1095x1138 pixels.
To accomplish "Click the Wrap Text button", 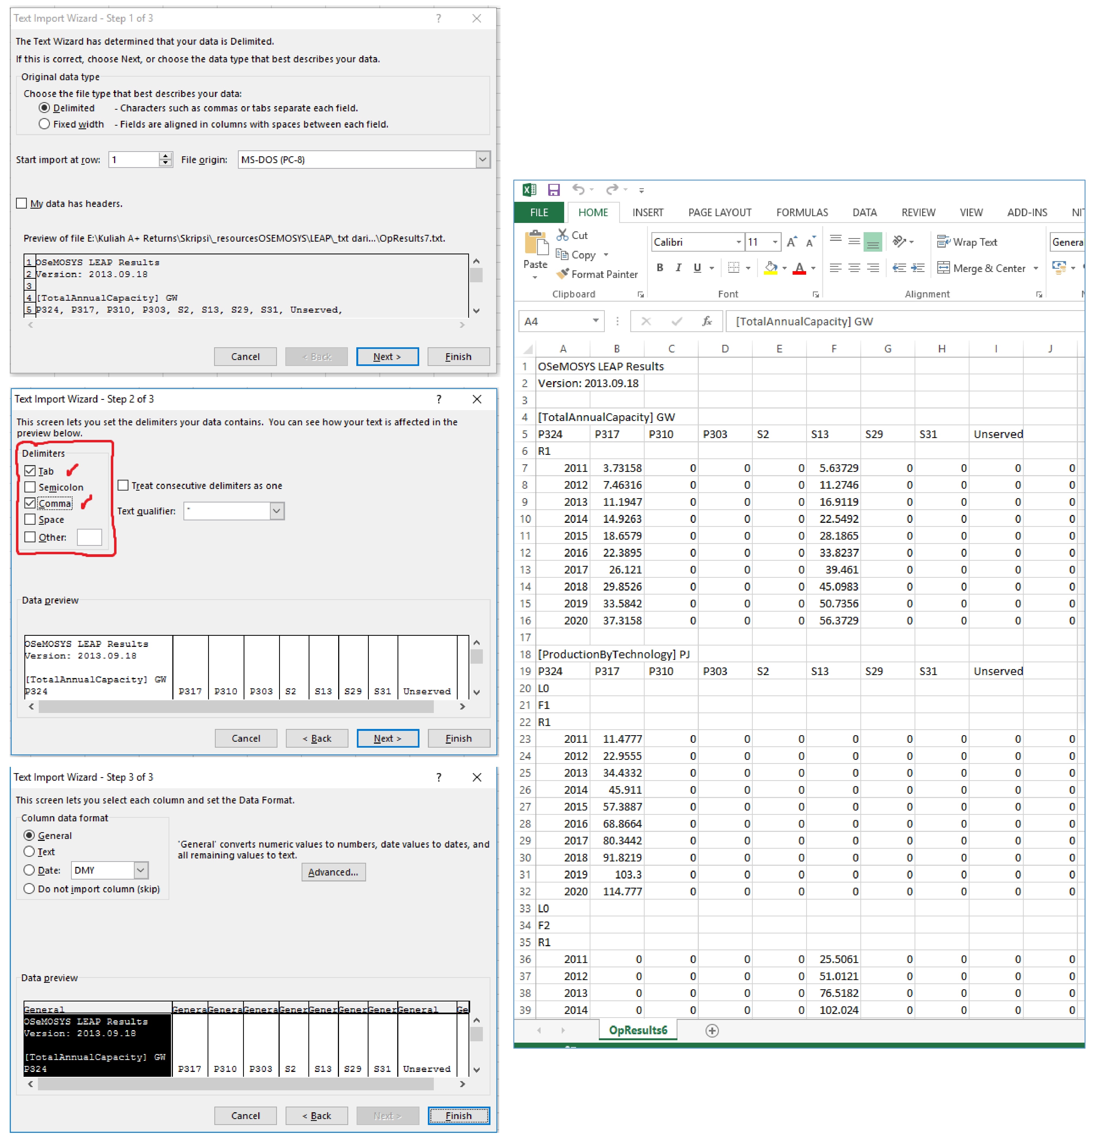I will 967,242.
